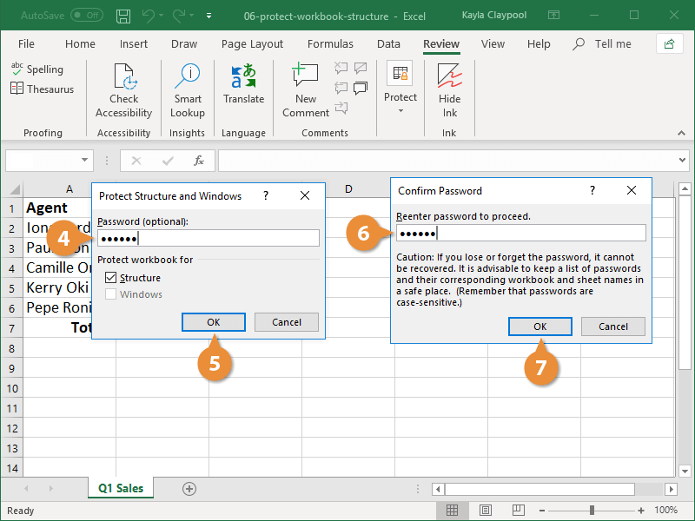Open the Name Box dropdown
This screenshot has height=521, width=695.
tap(83, 161)
